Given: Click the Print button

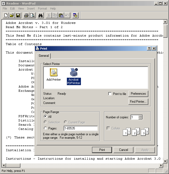Looking at the screenshot, I should [102, 150].
